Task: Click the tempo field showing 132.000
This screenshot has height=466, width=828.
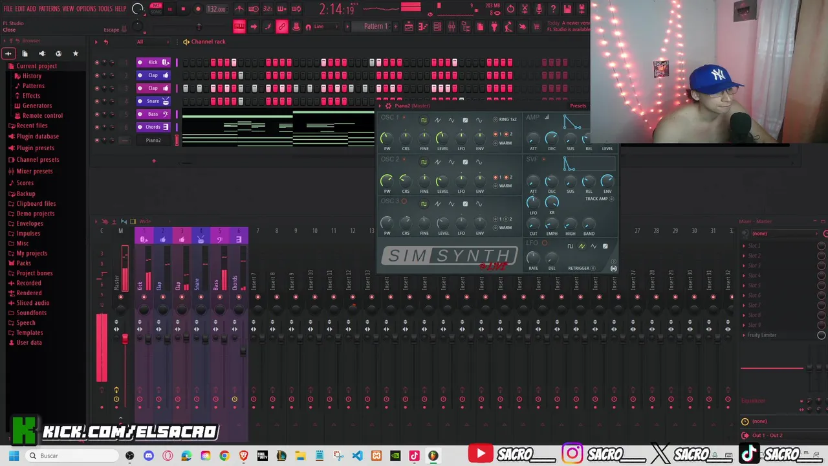Action: point(216,9)
